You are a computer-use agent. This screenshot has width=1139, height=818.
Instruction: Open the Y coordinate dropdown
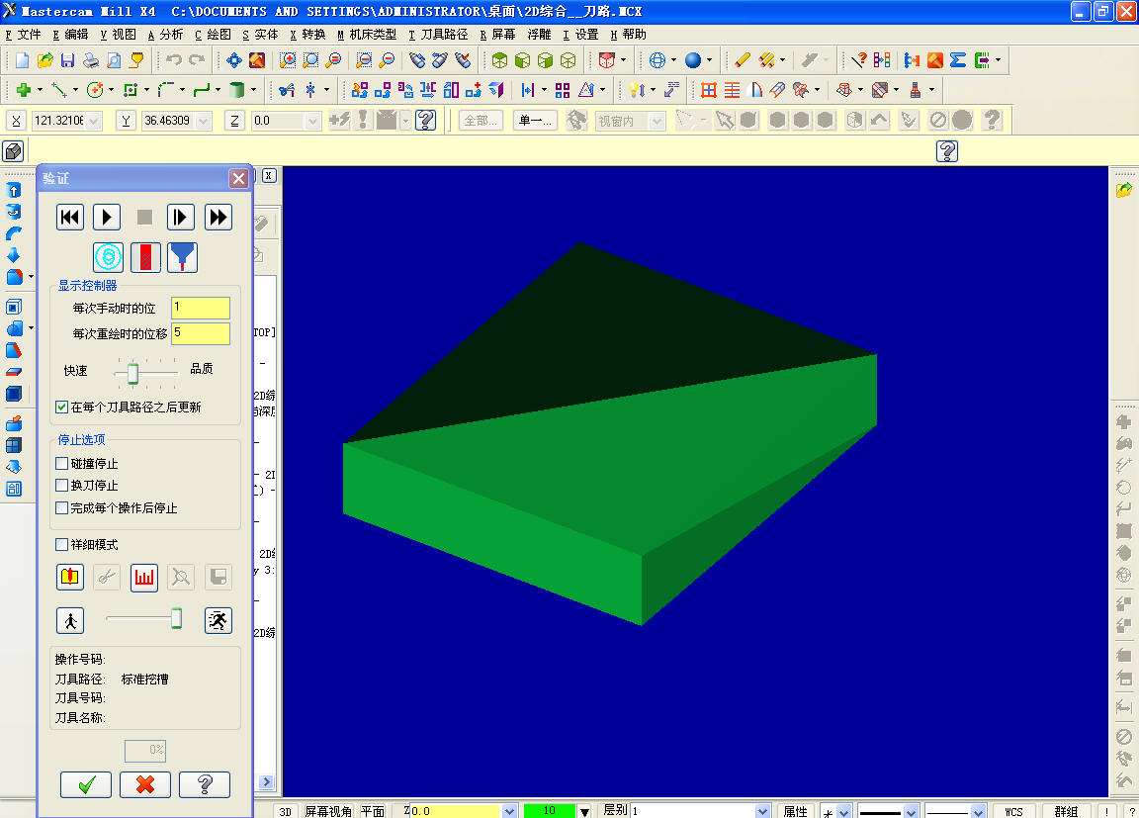(204, 121)
